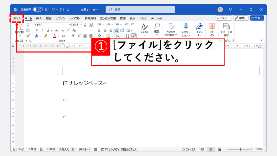Click the Save icon in title bar

click(x=47, y=9)
